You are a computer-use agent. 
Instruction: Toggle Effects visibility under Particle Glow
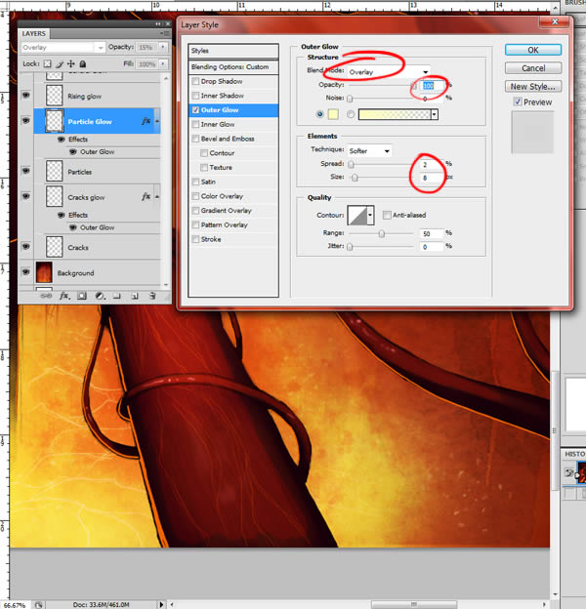point(61,139)
